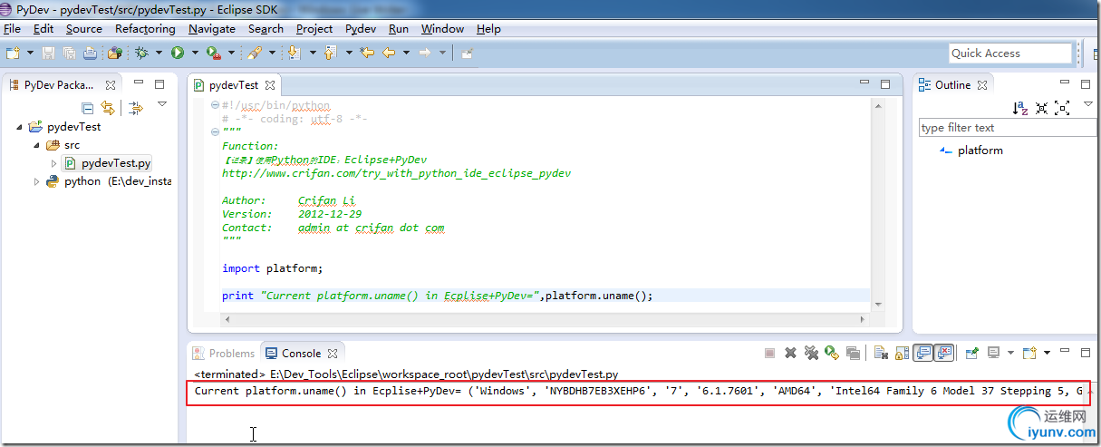The image size is (1101, 447).
Task: Open the Run configurations dropdown arrow
Action: coord(194,53)
